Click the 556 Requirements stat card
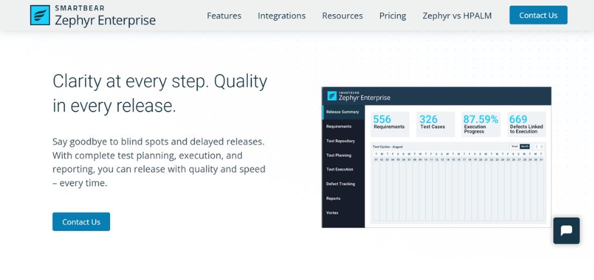The width and height of the screenshot is (594, 280). [x=390, y=124]
